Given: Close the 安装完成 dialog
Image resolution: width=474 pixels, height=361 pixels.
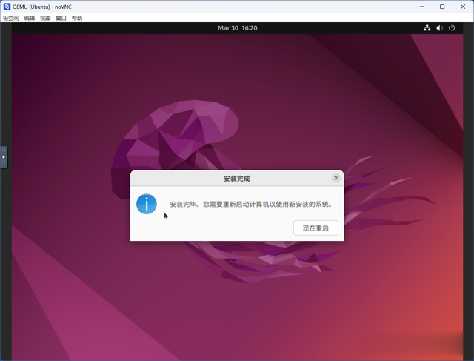Looking at the screenshot, I should point(336,178).
